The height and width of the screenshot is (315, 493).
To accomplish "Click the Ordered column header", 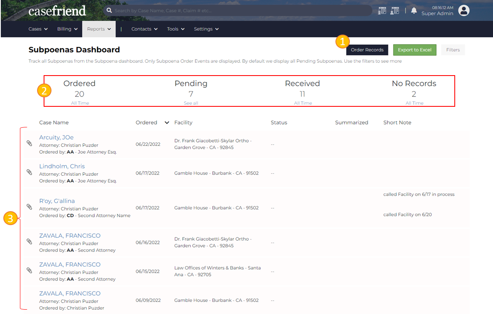I will [x=146, y=123].
